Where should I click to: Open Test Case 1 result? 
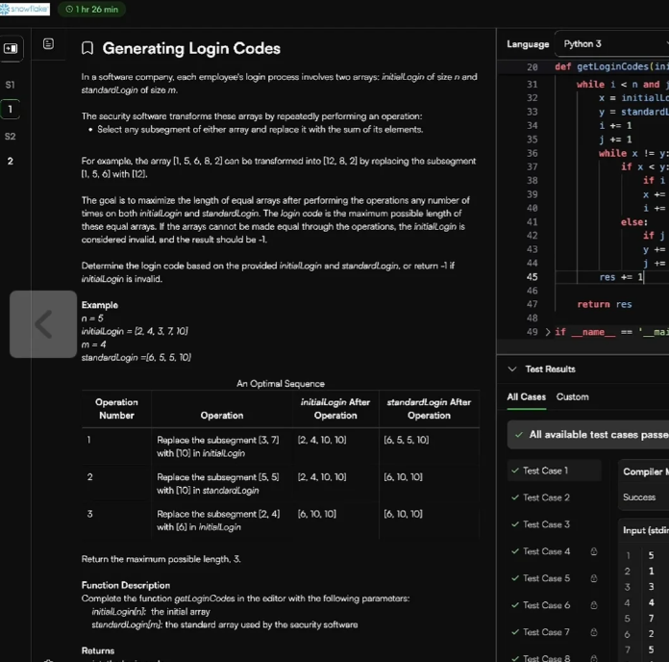555,471
